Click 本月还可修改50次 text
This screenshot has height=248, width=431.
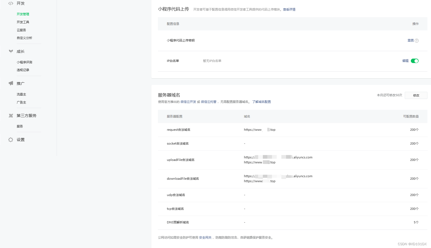click(389, 95)
